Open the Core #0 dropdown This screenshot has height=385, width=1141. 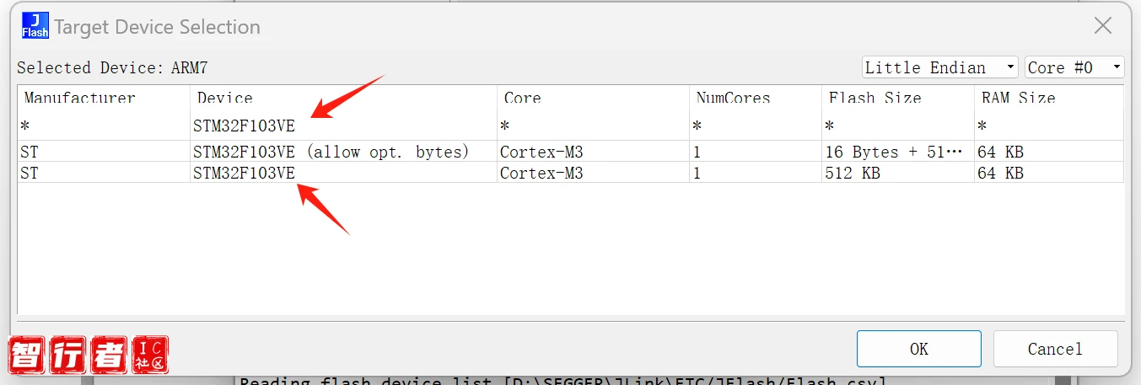pos(1074,67)
